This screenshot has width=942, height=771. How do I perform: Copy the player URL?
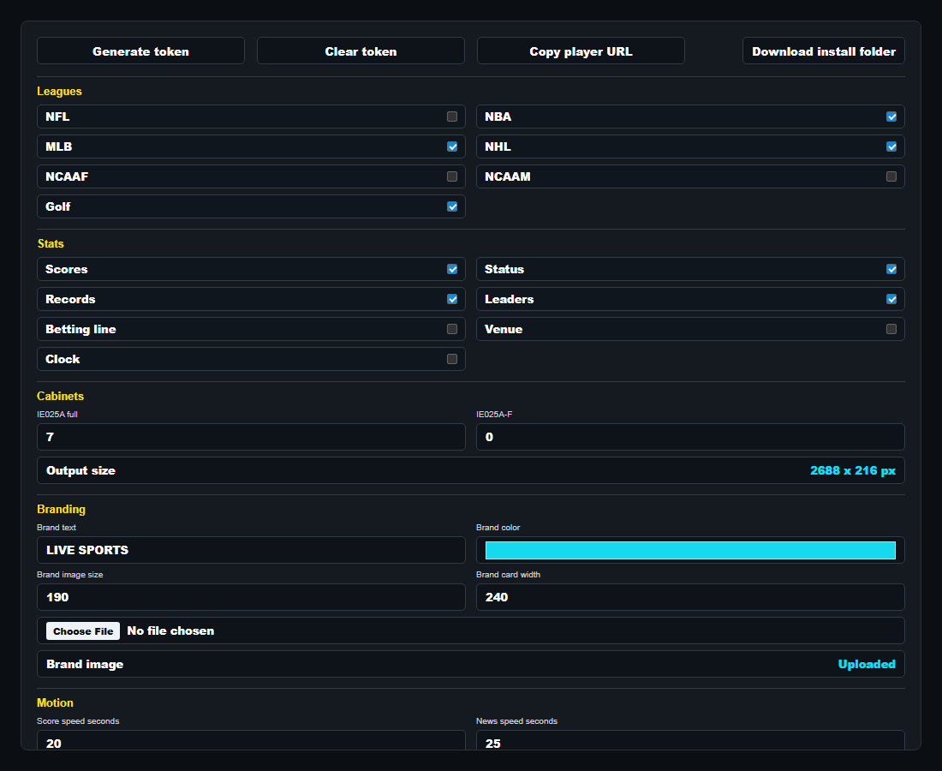click(581, 51)
